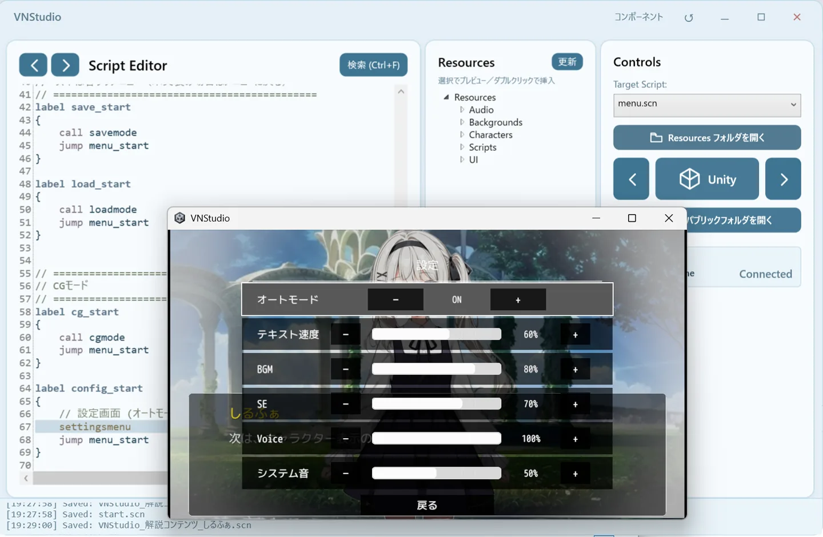The image size is (823, 537).
Task: Maximize the VNStudio preview window
Action: click(x=632, y=218)
